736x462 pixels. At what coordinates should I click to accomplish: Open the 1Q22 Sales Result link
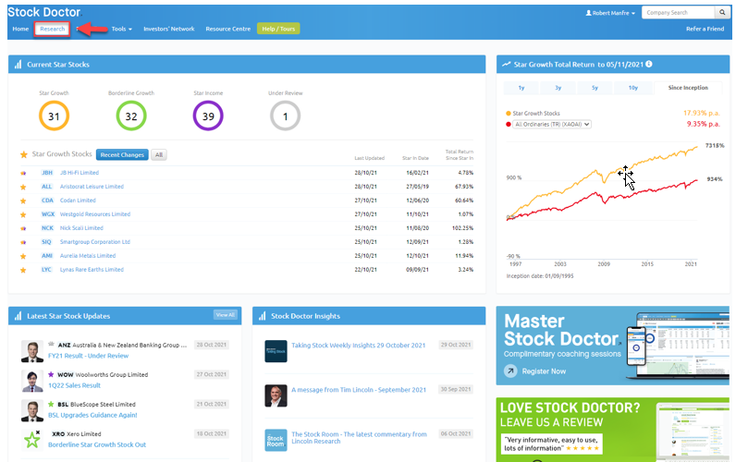(74, 385)
